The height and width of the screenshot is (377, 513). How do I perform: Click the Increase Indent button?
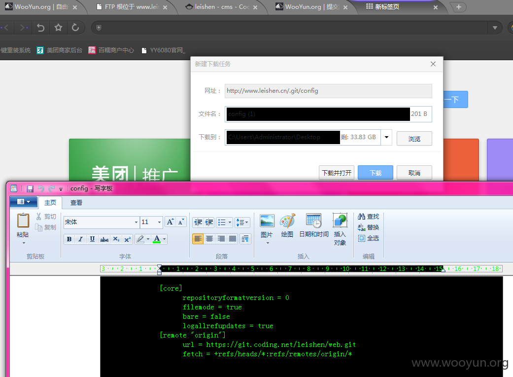click(x=209, y=223)
